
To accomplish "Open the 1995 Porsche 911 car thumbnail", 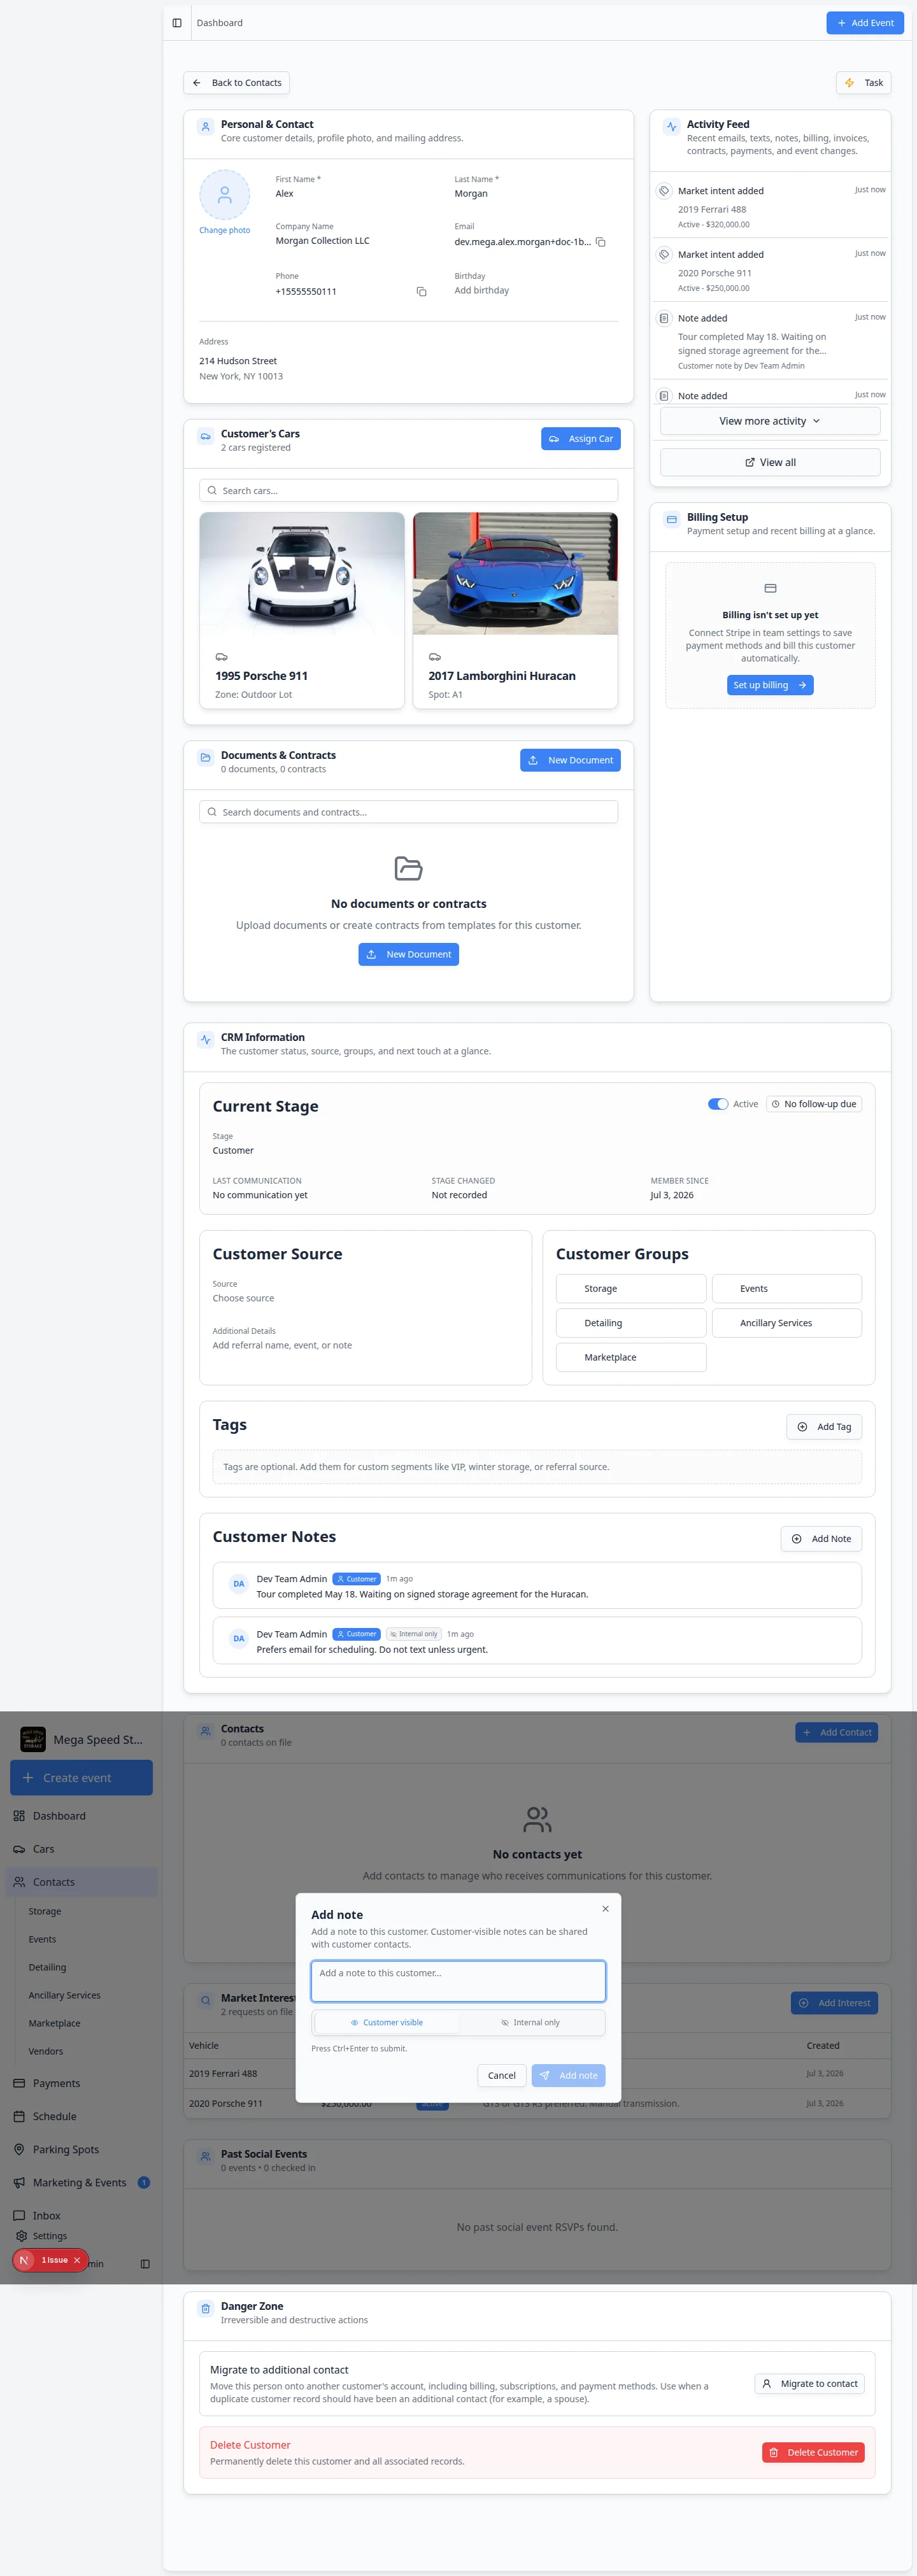I will (x=302, y=574).
